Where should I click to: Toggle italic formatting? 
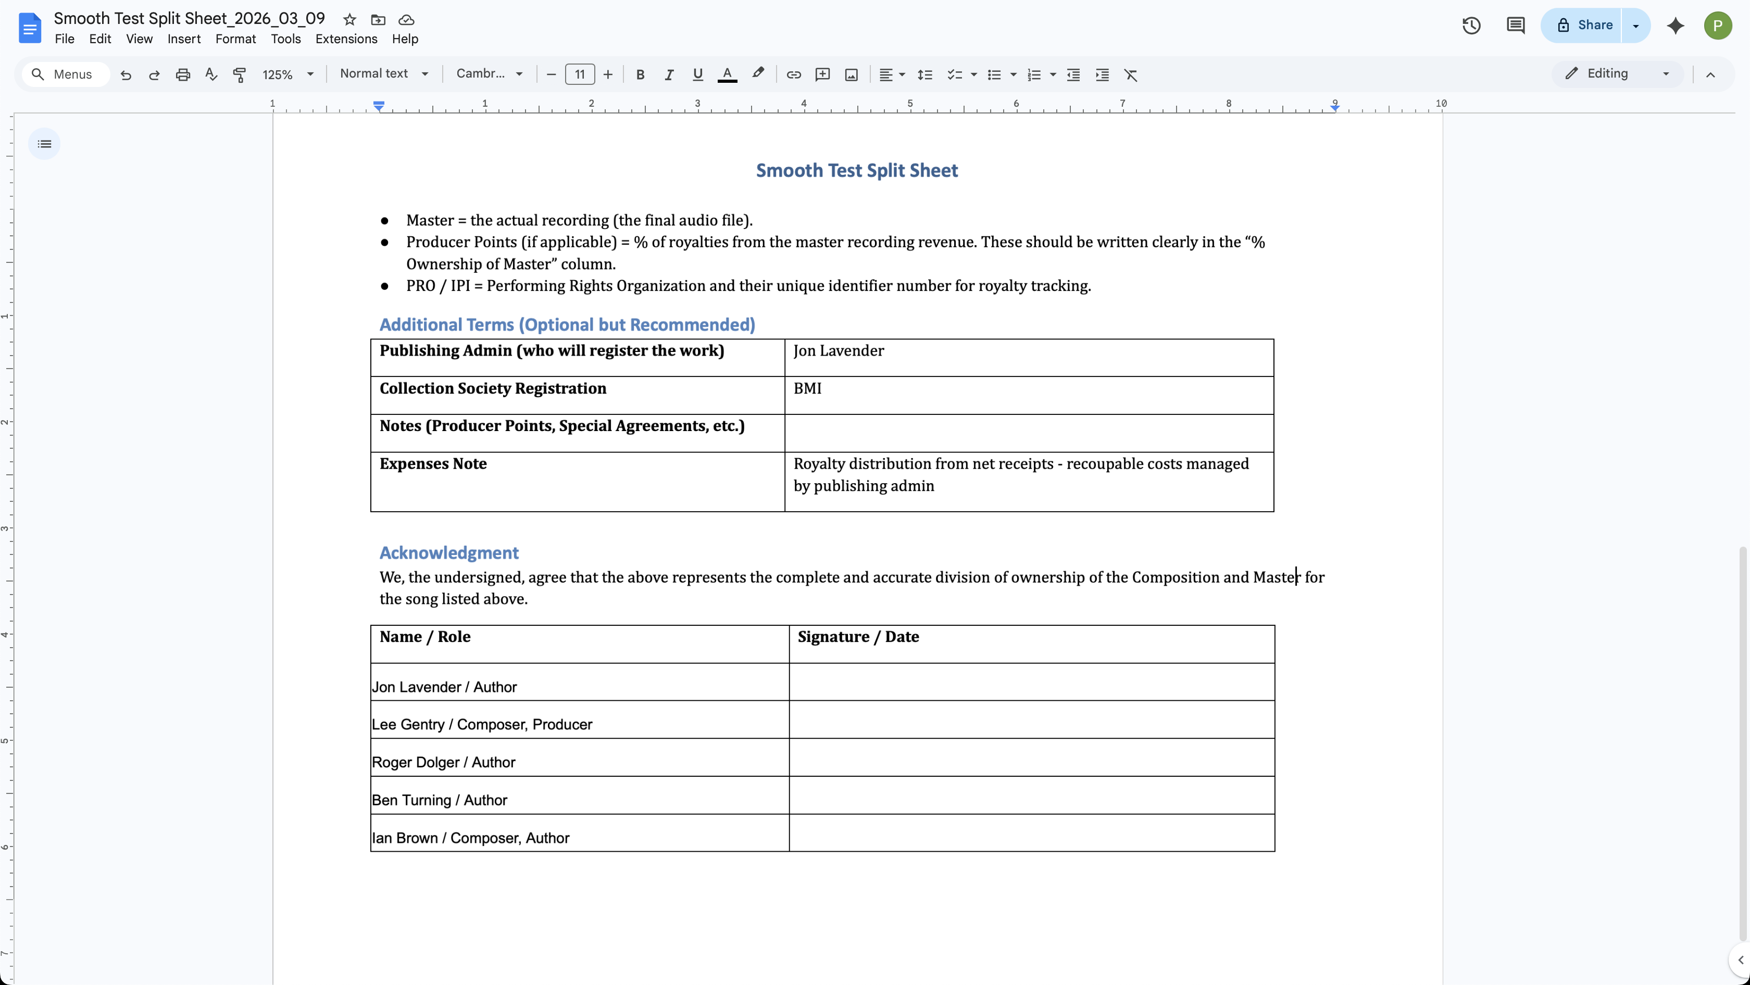[668, 74]
